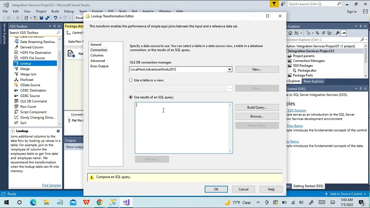Show hidden system tray icons
Viewport: 370px width, 208px height.
click(258, 203)
